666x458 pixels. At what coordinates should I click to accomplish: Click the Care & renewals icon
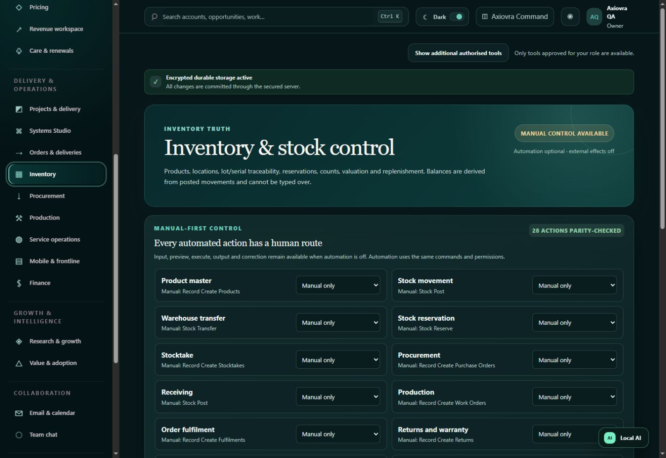pos(19,51)
